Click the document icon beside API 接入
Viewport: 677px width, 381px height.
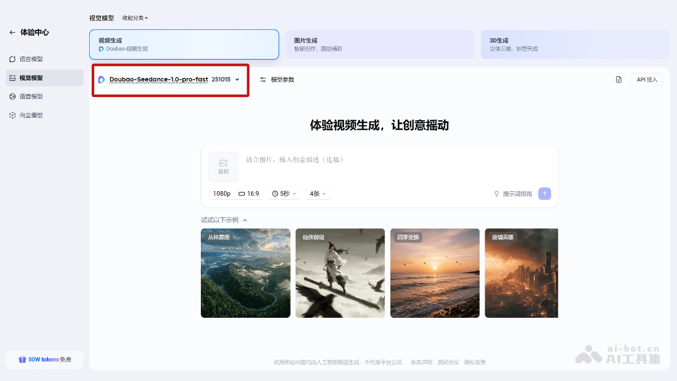click(x=618, y=80)
